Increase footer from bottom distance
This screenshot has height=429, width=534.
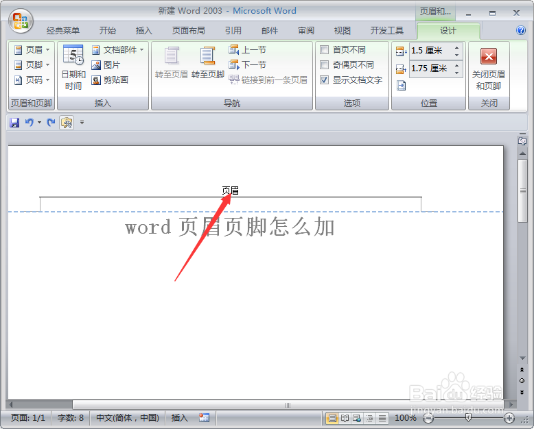point(456,65)
